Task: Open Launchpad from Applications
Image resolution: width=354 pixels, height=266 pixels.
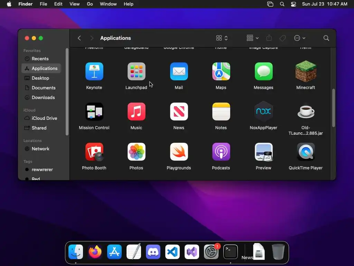Action: (x=136, y=71)
